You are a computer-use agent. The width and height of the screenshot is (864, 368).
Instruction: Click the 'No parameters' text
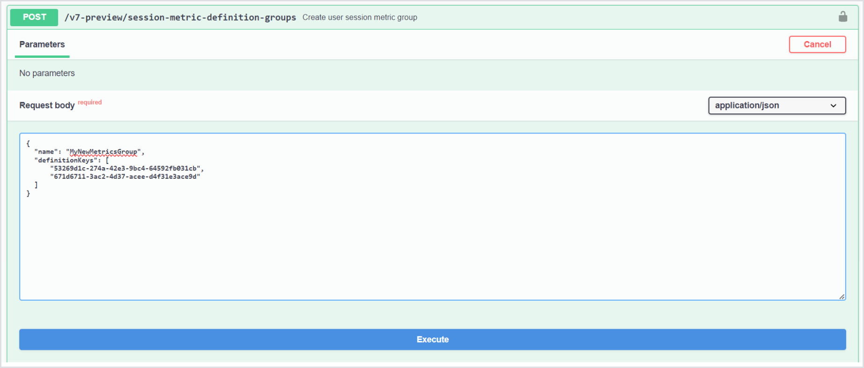point(47,73)
